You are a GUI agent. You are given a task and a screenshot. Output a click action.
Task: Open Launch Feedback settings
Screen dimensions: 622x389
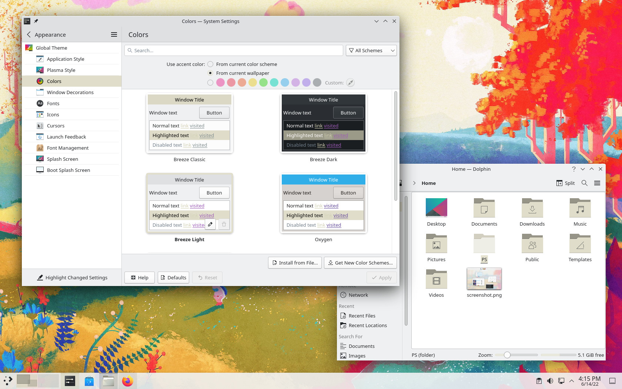click(72, 137)
